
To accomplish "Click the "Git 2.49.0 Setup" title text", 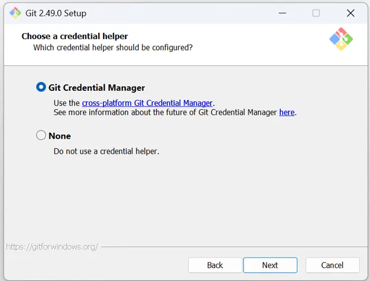I will tap(56, 13).
